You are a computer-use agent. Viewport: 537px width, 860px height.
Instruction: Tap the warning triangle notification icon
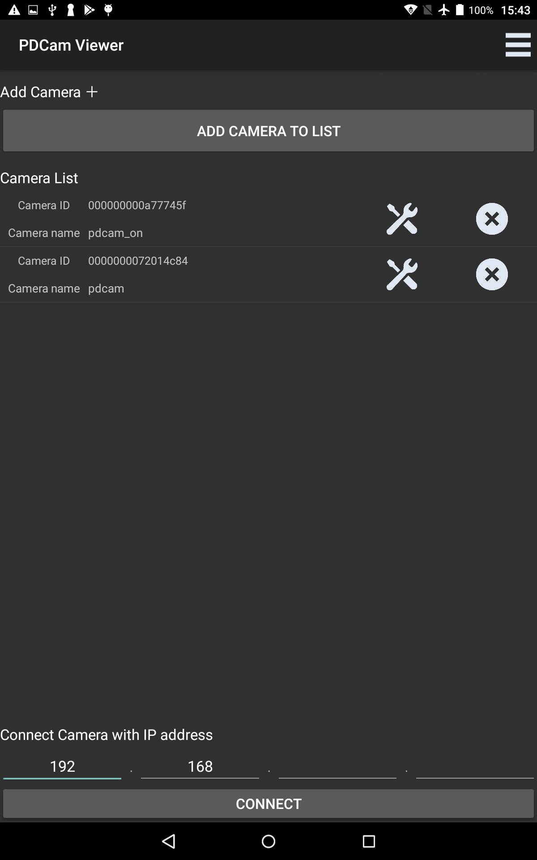[x=14, y=10]
